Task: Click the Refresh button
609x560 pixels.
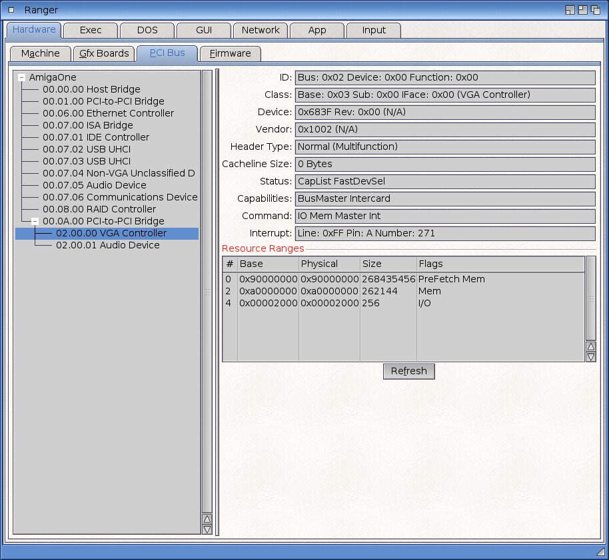Action: click(409, 372)
